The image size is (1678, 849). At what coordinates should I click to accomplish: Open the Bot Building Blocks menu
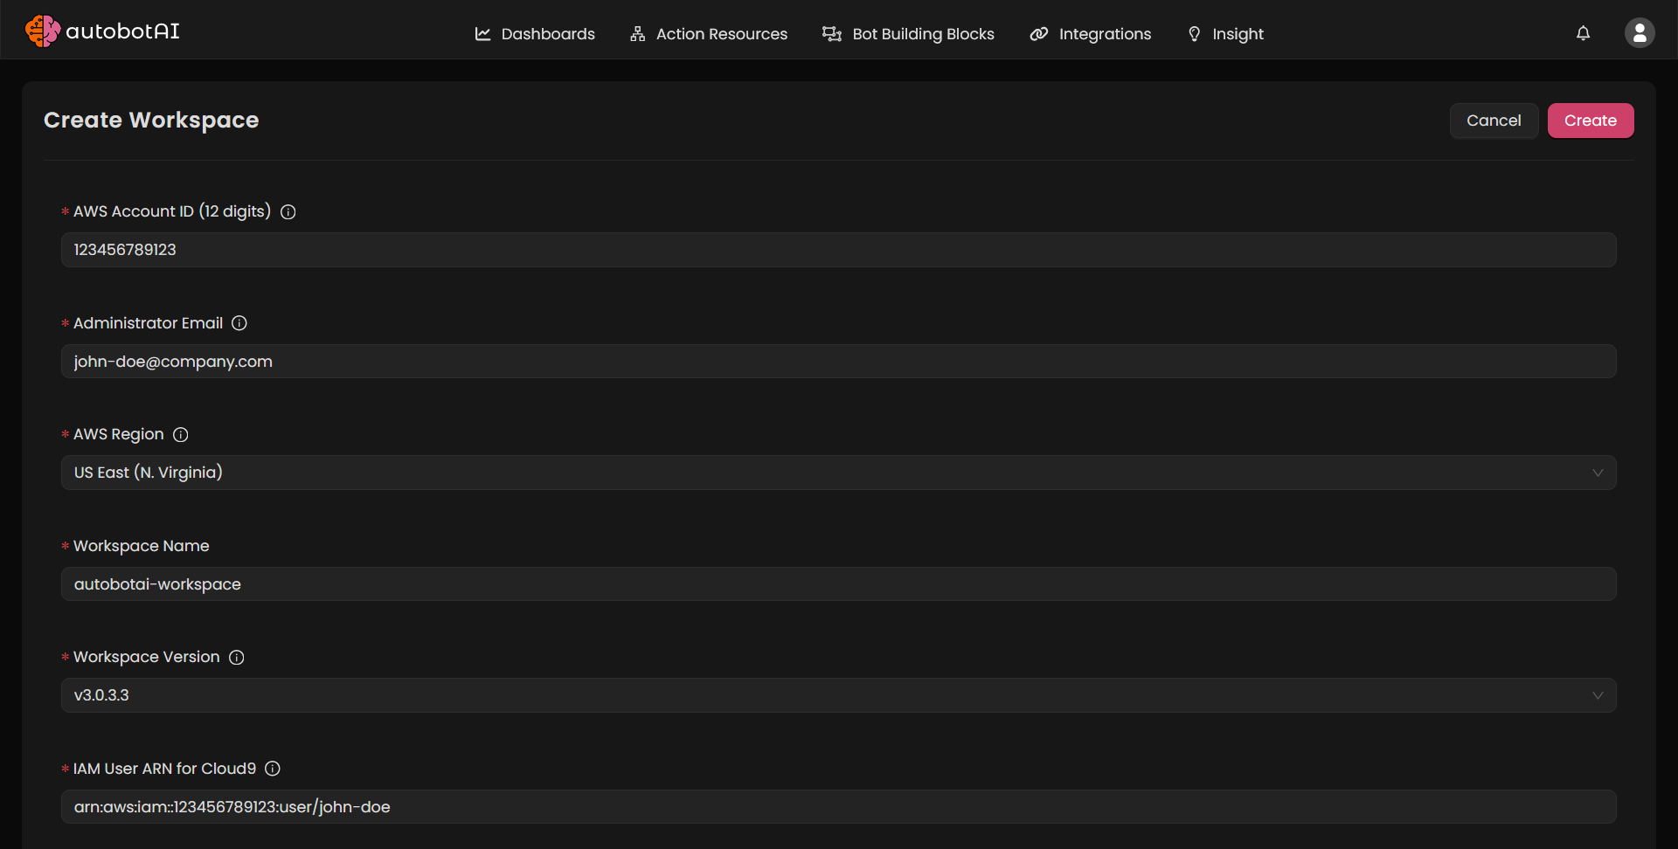[x=908, y=34]
